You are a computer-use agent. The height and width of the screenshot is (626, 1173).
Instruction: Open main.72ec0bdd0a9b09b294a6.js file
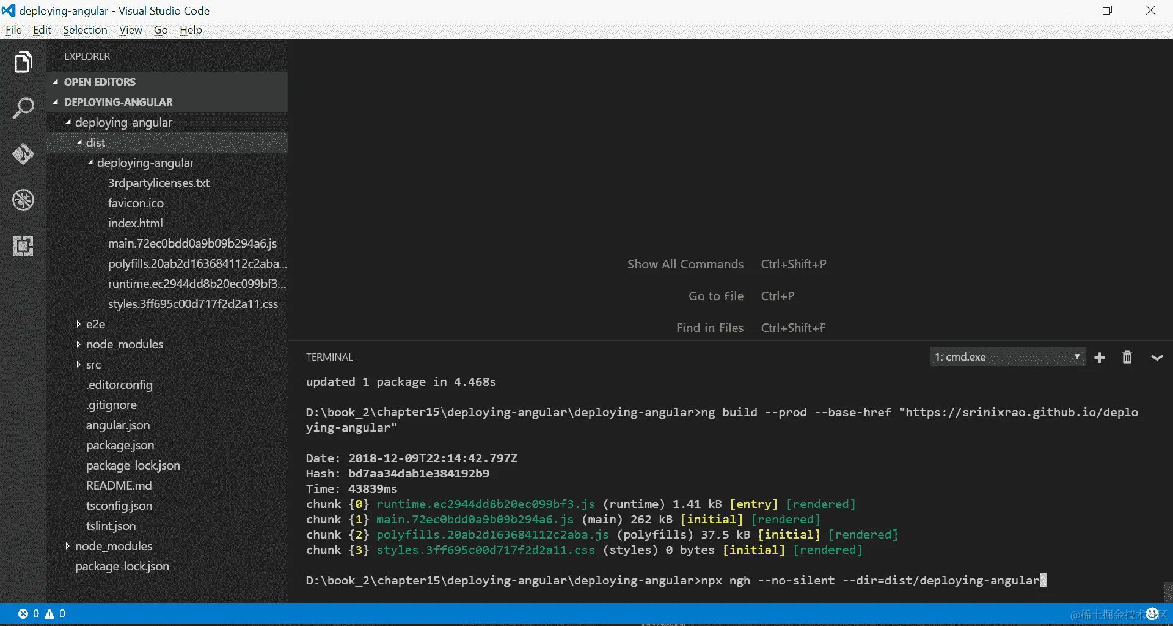[192, 243]
